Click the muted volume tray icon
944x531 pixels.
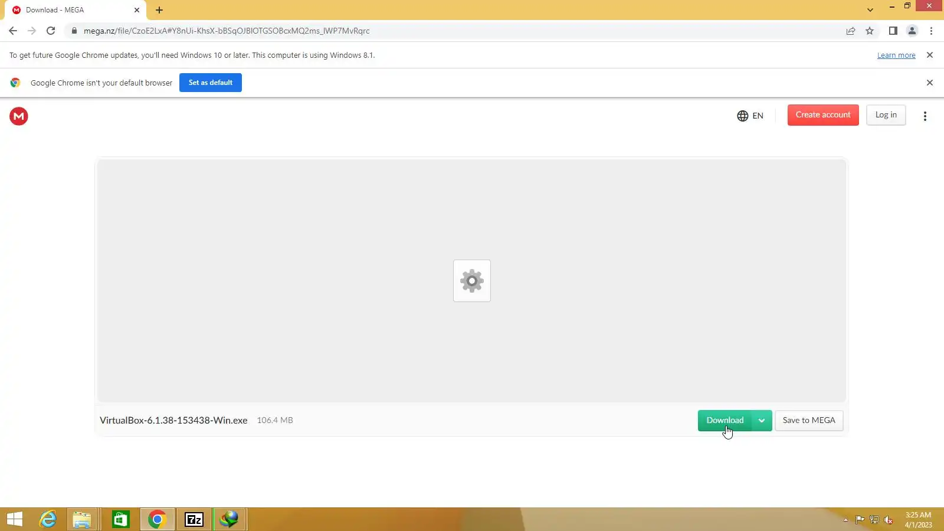889,520
